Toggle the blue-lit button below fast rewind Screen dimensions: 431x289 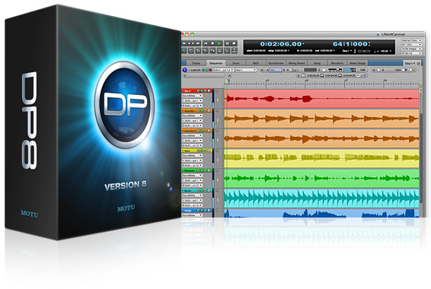pyautogui.click(x=184, y=50)
